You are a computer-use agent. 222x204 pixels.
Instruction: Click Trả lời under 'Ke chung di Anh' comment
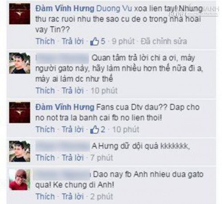[73, 196]
